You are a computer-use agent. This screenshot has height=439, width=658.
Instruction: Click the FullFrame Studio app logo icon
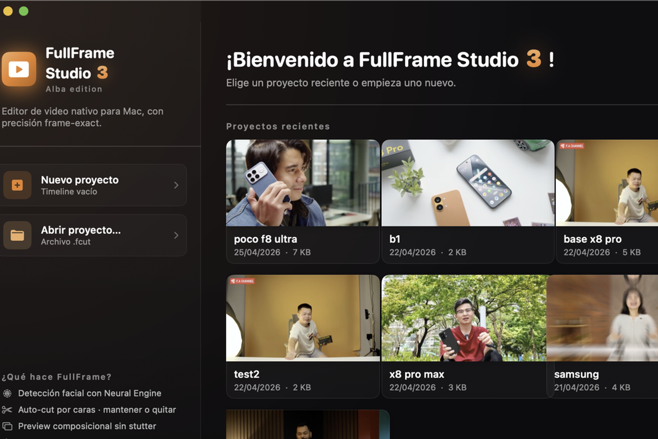[18, 69]
